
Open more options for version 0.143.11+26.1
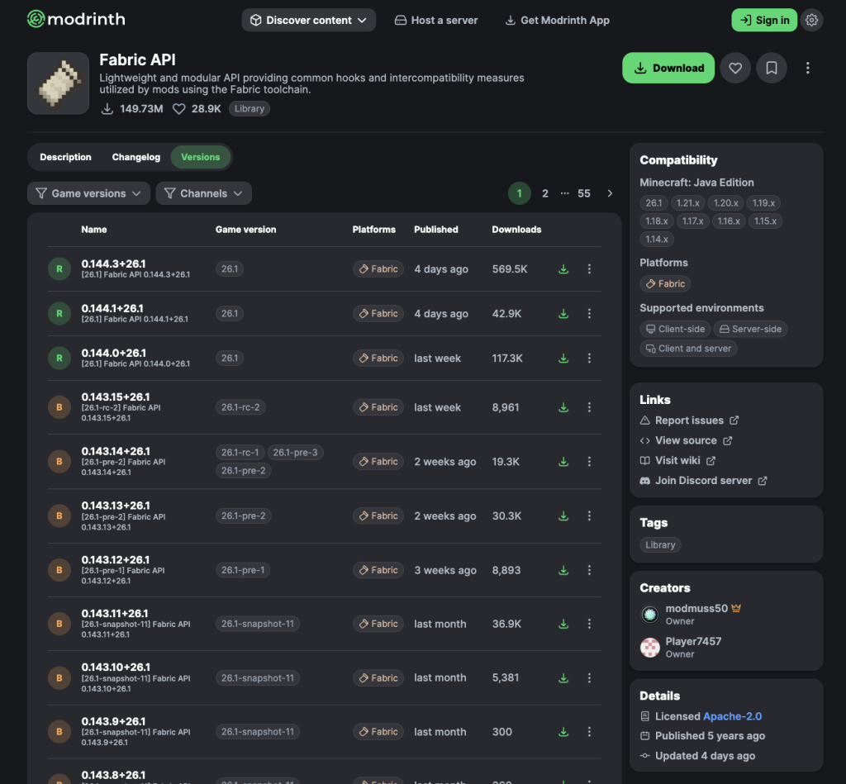pos(589,624)
